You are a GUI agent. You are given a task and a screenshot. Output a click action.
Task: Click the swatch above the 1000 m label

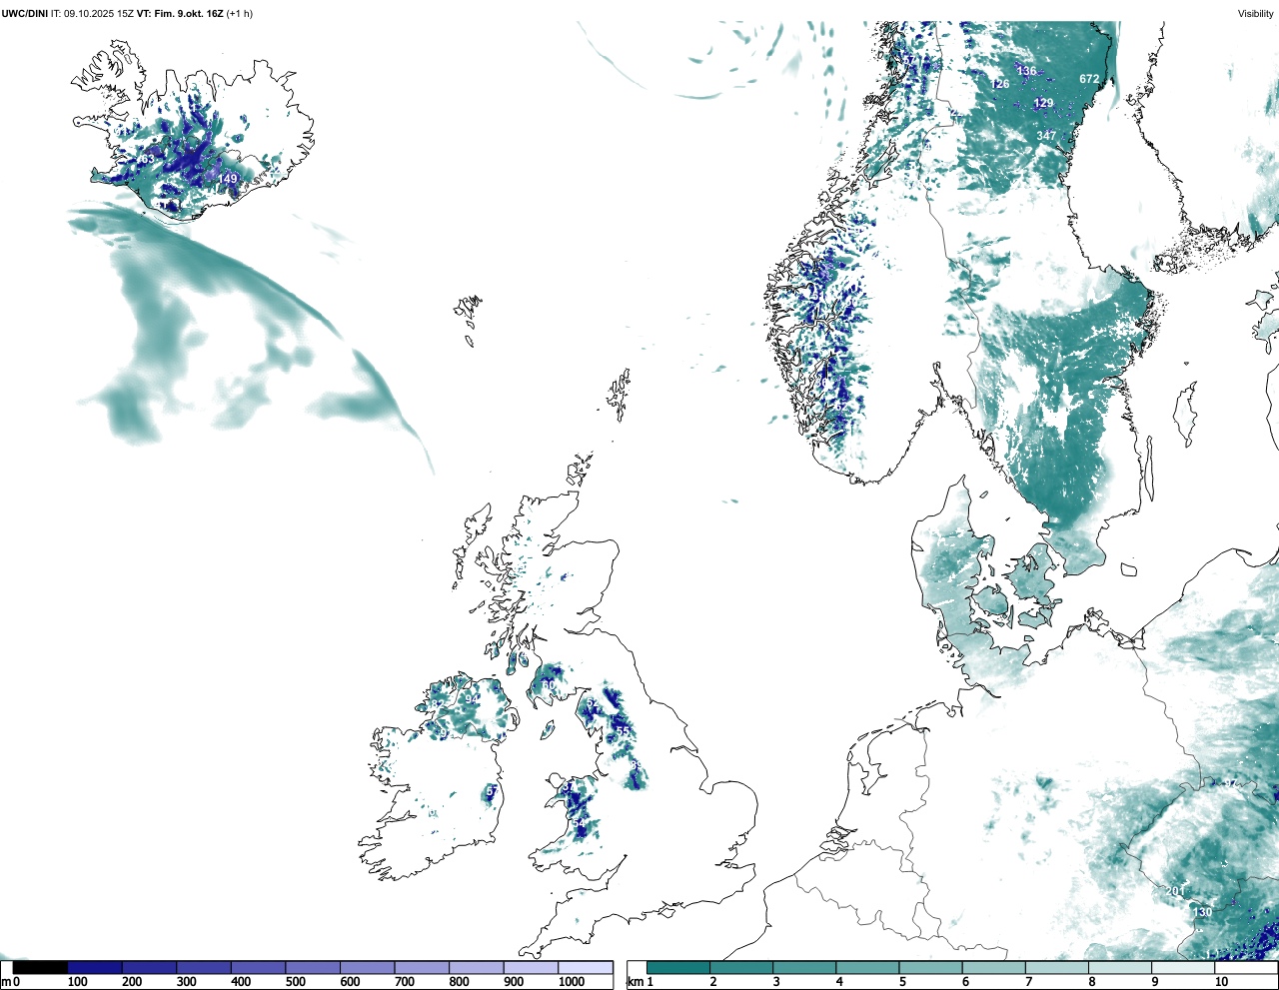coord(585,967)
